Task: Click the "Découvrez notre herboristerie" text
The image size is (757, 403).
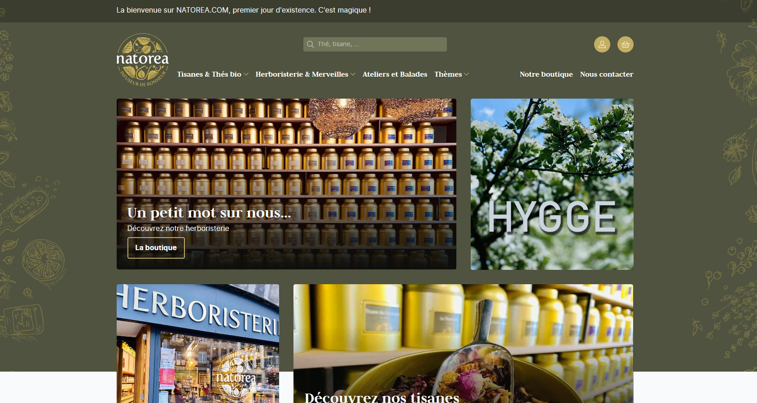Action: (x=178, y=228)
